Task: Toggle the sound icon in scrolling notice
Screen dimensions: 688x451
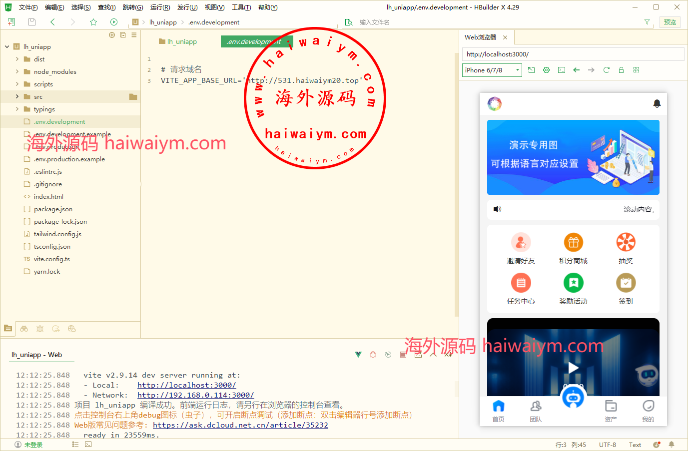Action: [x=497, y=209]
